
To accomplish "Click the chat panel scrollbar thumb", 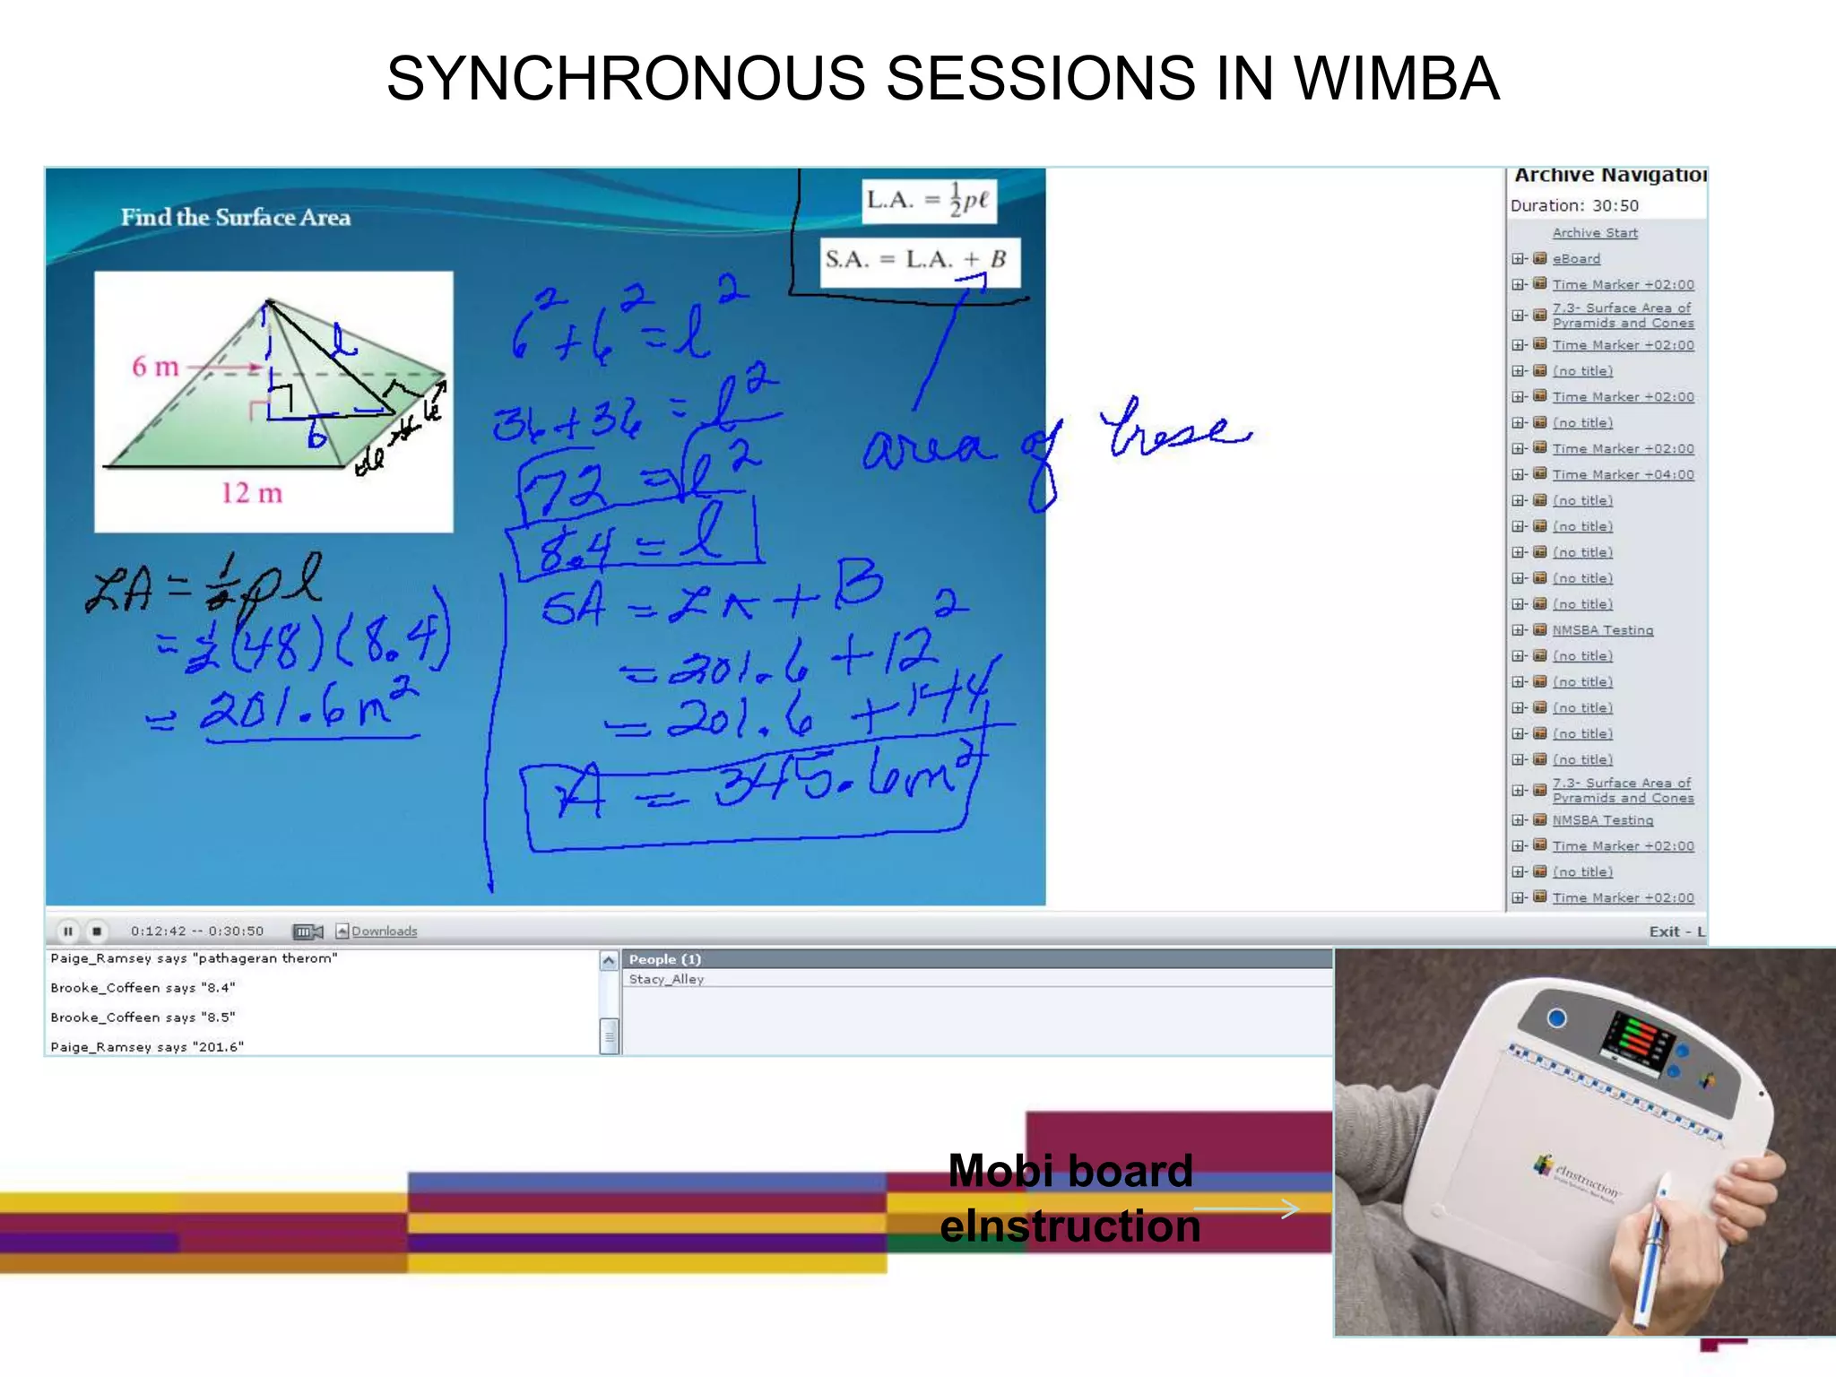I will [610, 1035].
